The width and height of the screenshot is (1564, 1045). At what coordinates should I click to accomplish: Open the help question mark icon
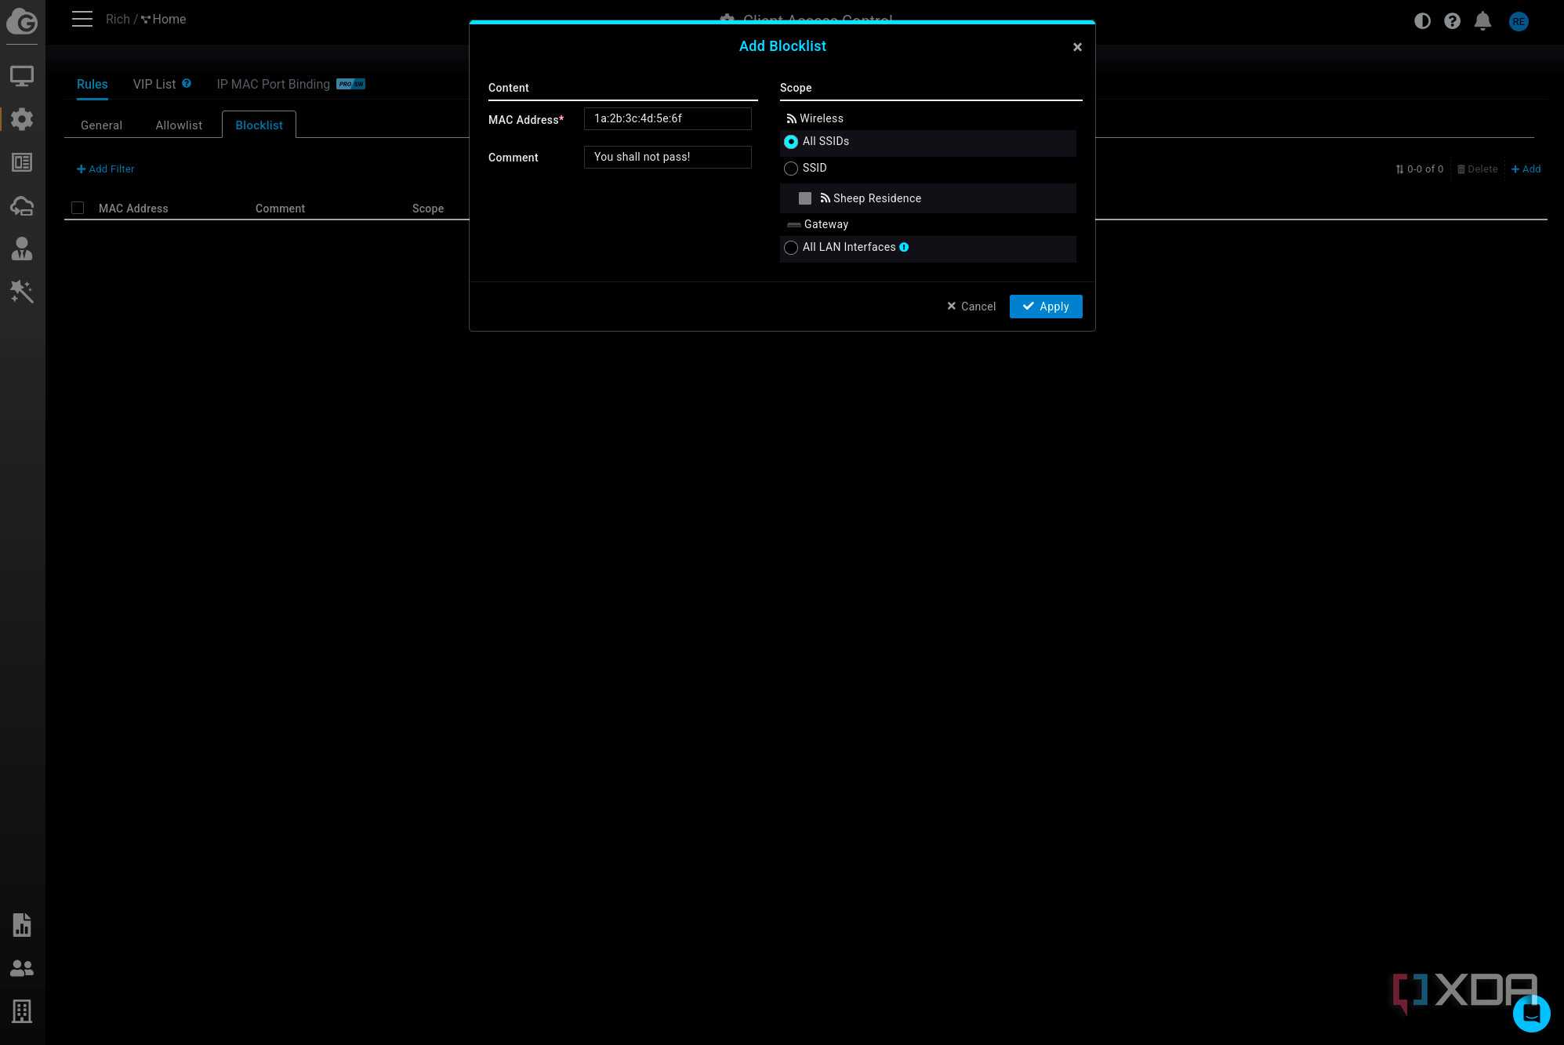[1452, 21]
